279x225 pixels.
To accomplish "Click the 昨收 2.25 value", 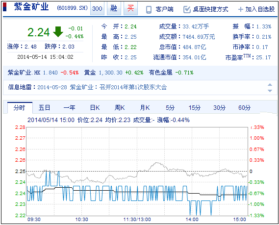I will point(130,57).
